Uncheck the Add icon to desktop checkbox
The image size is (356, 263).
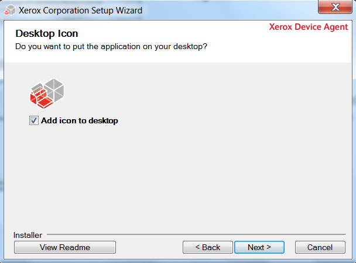pos(34,120)
